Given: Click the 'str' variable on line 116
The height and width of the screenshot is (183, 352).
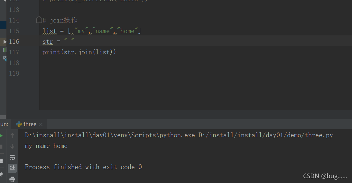Looking at the screenshot, I should 48,42.
